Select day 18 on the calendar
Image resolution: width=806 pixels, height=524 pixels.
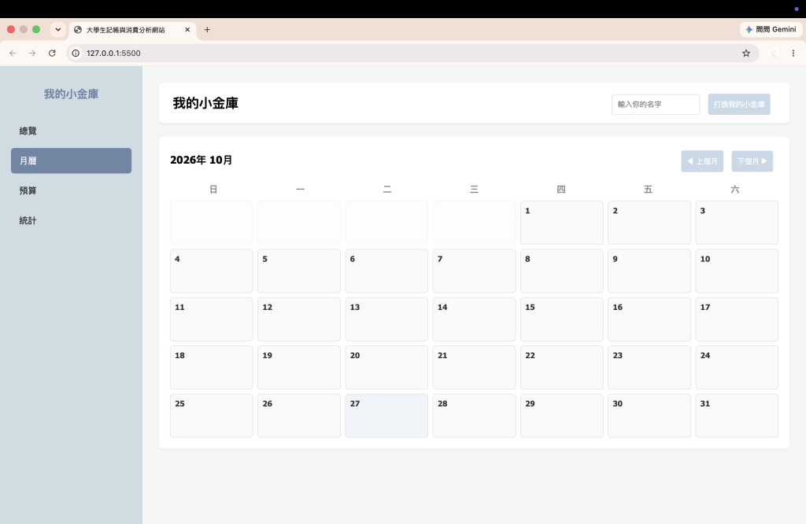pos(211,367)
